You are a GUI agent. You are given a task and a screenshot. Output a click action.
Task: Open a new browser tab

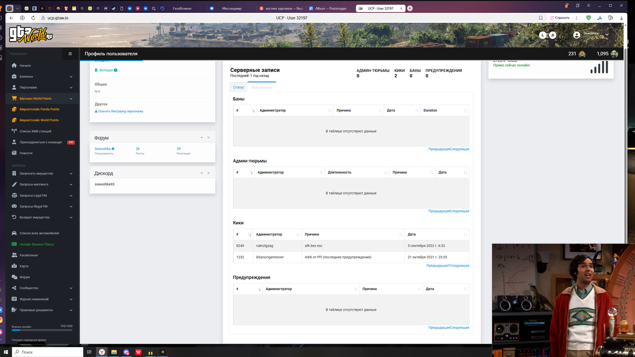[x=410, y=8]
